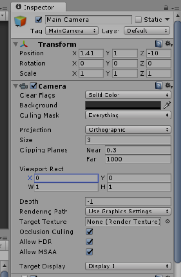
Task: Click the Clipping Planes label
Action: pyautogui.click(x=43, y=150)
